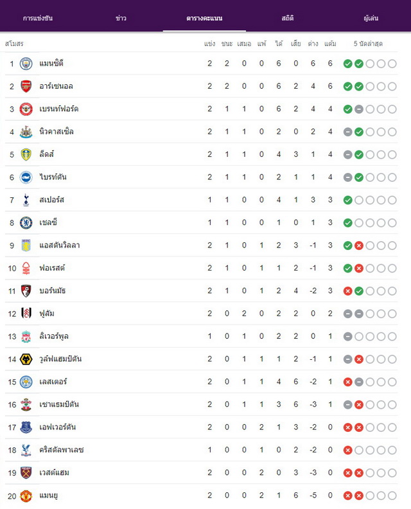Screen dimensions: 411x509
Task: Switch to the สถิติ statistics tab
Action: click(x=288, y=18)
